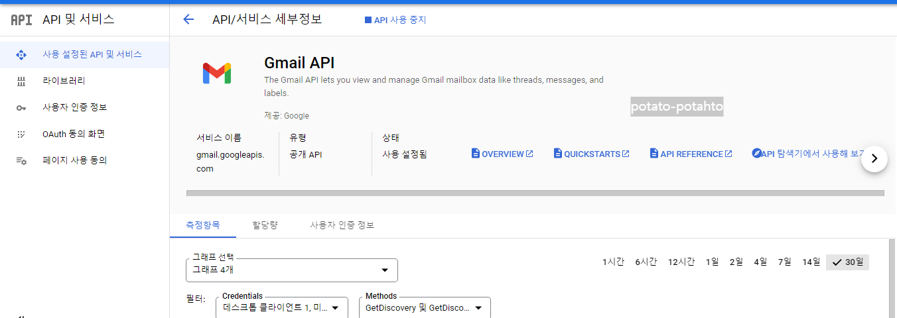
Task: Select the 1일 time range
Action: click(712, 262)
